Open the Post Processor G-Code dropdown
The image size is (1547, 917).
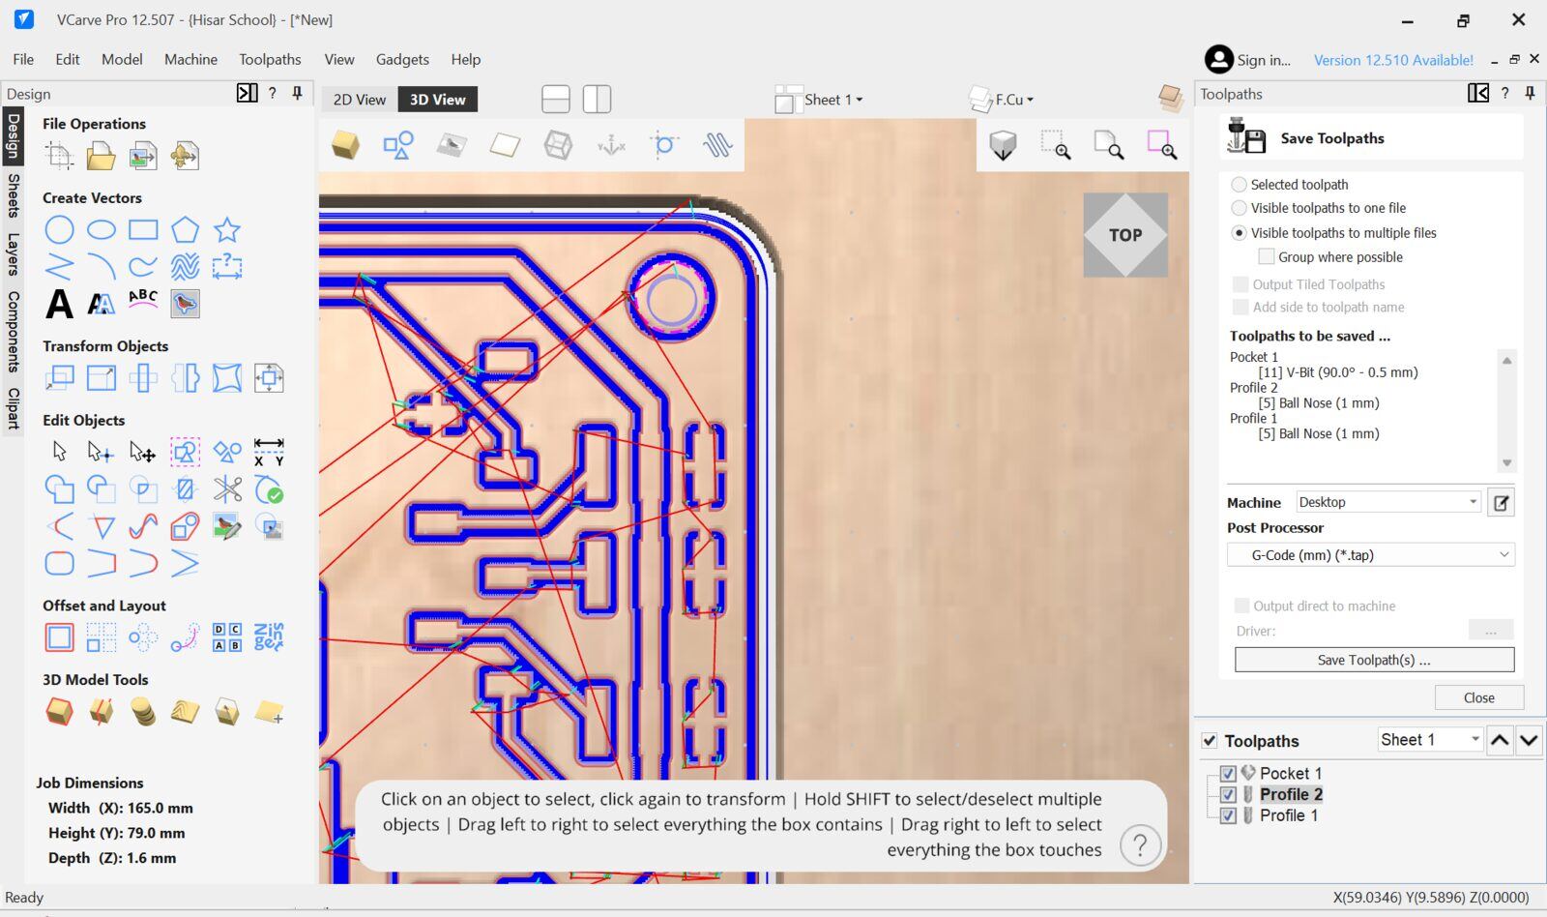click(x=1371, y=555)
